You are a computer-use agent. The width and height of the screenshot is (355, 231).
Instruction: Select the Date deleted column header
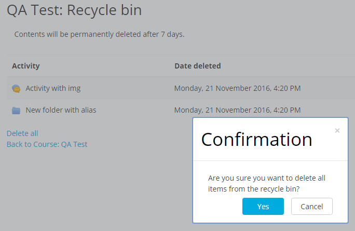tap(197, 66)
